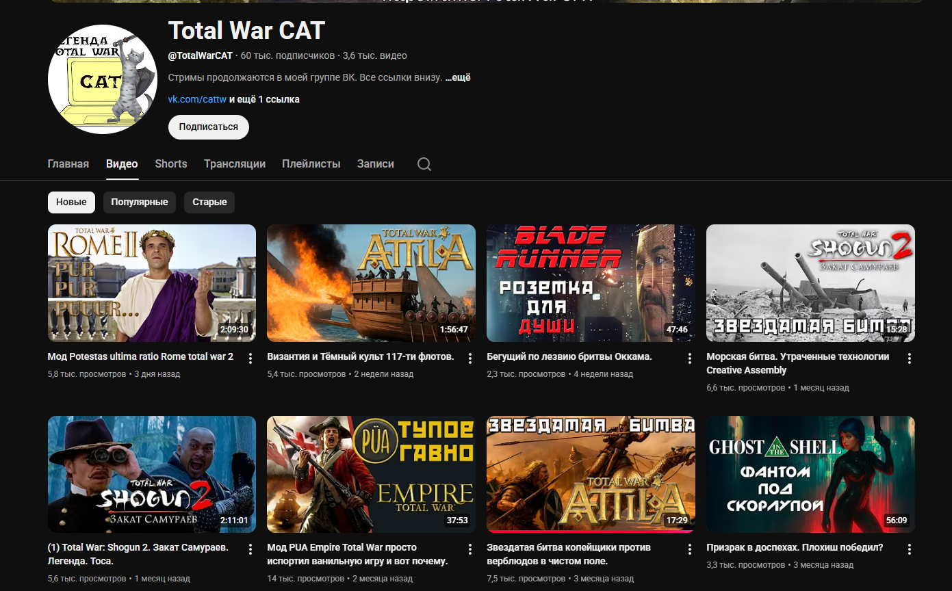The width and height of the screenshot is (952, 591).
Task: Follow the vk.com/cattw link
Action: (x=197, y=99)
